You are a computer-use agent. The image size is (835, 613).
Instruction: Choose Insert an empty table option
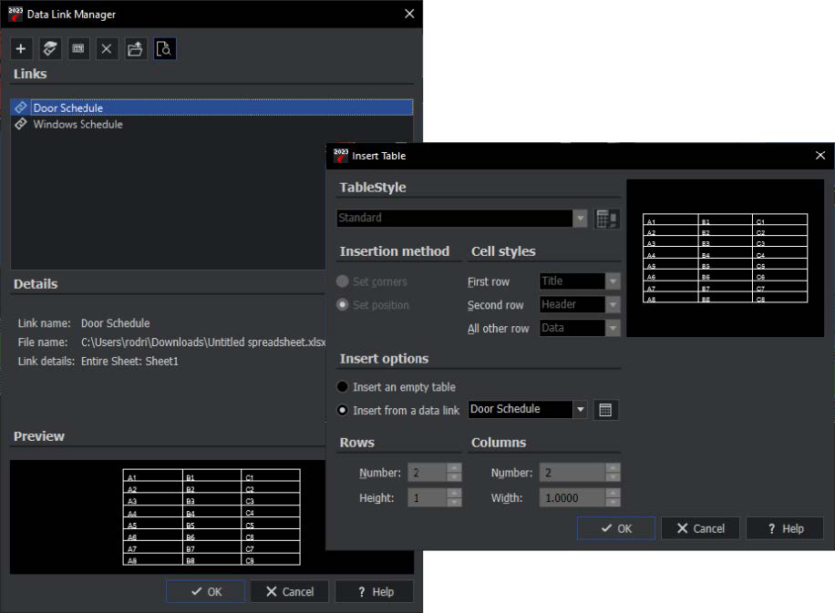(x=343, y=387)
